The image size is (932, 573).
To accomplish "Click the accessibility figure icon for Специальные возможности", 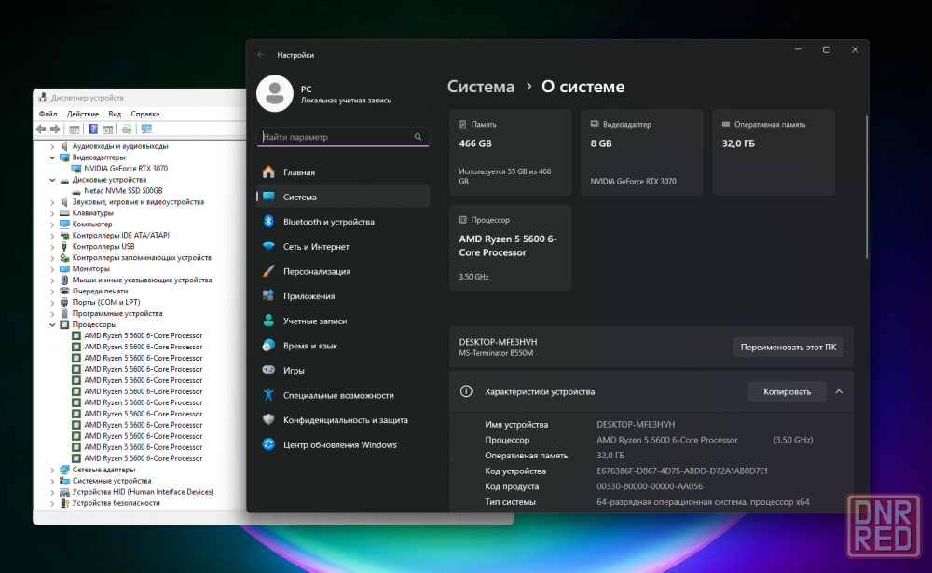I will click(268, 395).
